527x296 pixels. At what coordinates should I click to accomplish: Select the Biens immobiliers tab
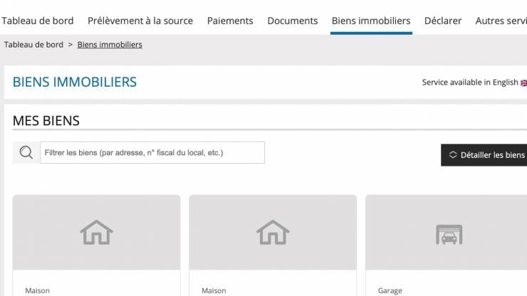[371, 21]
